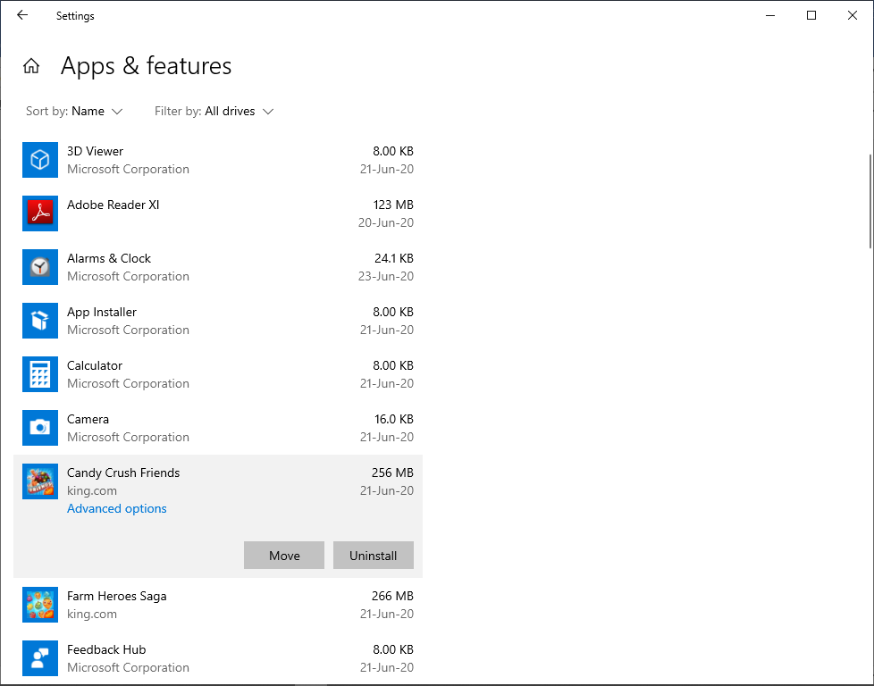Image resolution: width=874 pixels, height=686 pixels.
Task: Click the Candy Crush Friends icon
Action: (x=40, y=481)
